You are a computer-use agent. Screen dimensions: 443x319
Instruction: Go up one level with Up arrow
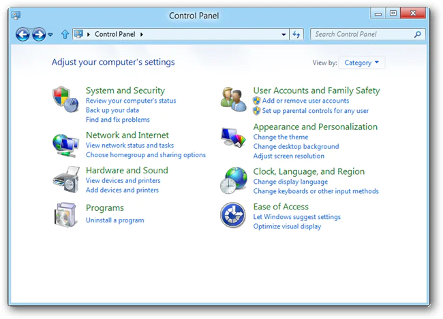[x=65, y=35]
